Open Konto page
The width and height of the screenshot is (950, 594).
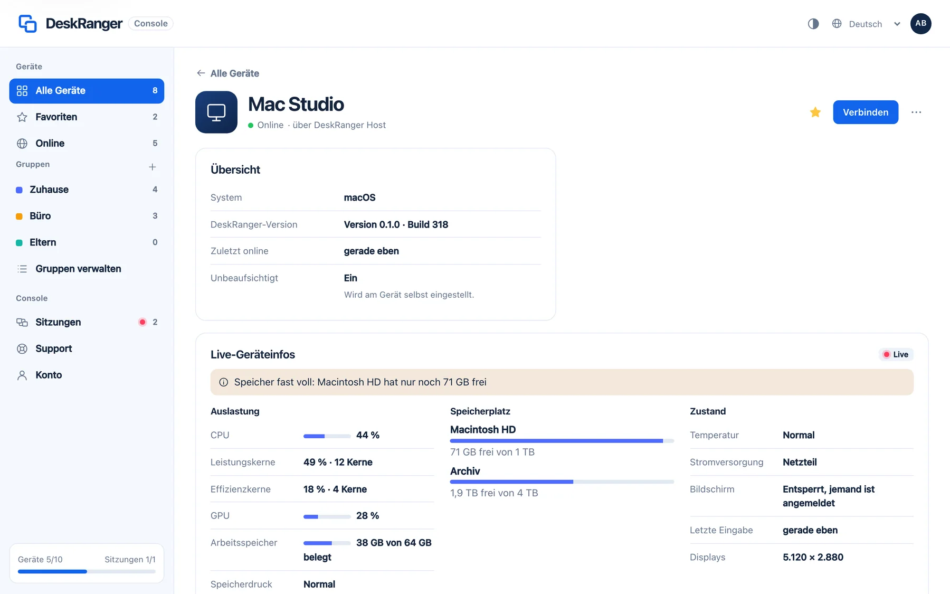click(87, 375)
